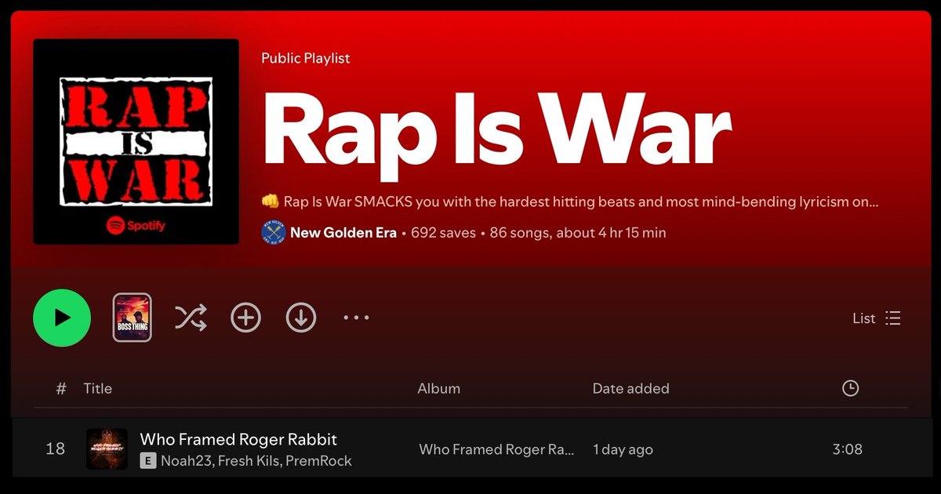The image size is (941, 494).
Task: Click the Who Framed Roger Rabbit artwork
Action: pyautogui.click(x=107, y=449)
